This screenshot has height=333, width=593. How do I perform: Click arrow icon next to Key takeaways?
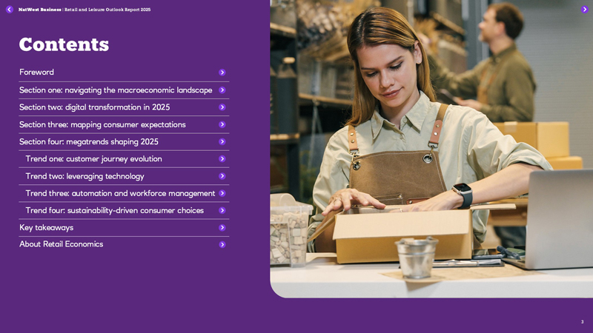point(222,228)
